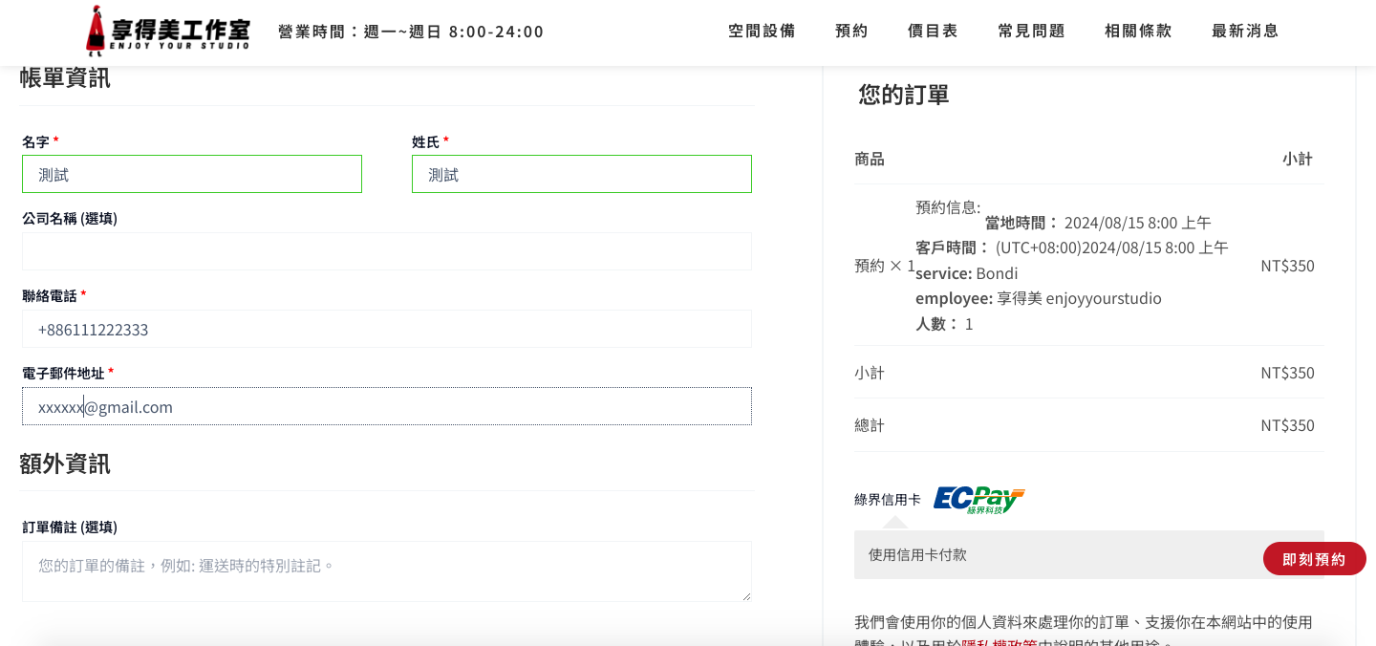Go to the 預約 navigation page
The image size is (1376, 646).
click(851, 31)
